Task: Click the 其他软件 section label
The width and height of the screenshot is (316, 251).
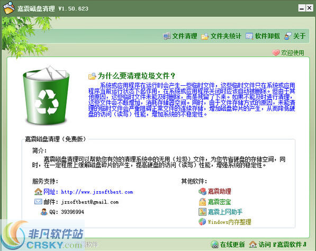Action: point(194,181)
